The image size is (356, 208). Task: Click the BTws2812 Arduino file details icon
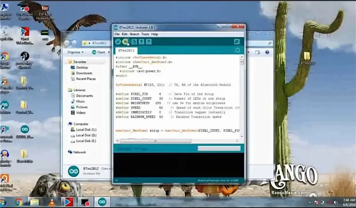click(x=73, y=171)
